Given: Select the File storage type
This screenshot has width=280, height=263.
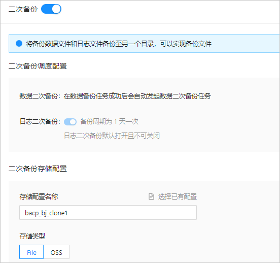Looking at the screenshot, I should [x=31, y=252].
